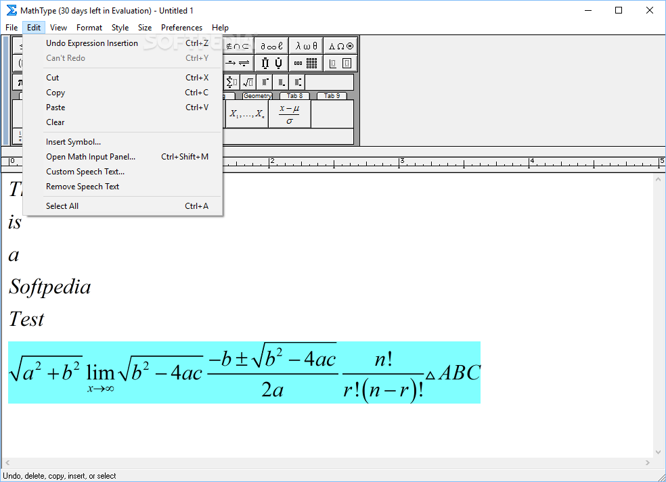
Task: Click the ruler at the 4 inch mark
Action: [530, 162]
